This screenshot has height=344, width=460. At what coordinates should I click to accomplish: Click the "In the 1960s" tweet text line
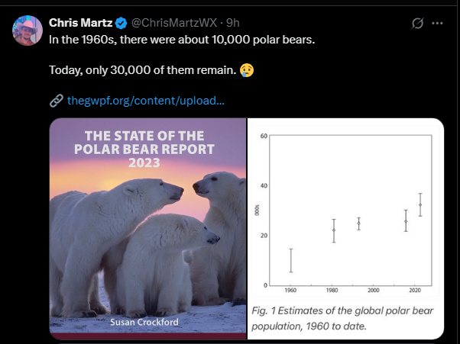coord(182,40)
